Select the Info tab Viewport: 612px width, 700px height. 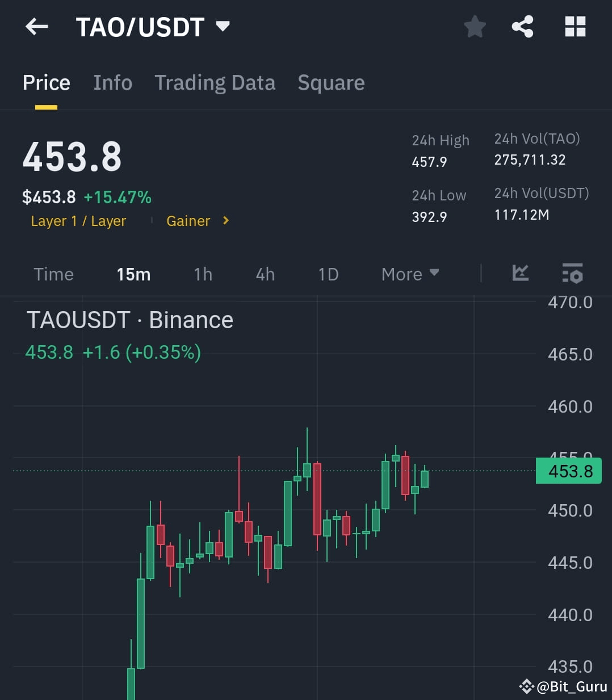[112, 82]
